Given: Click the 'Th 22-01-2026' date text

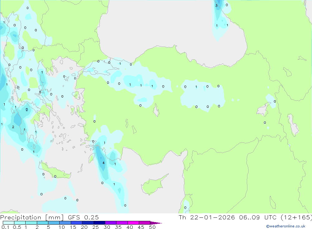Looking at the screenshot, I should coord(207,217).
